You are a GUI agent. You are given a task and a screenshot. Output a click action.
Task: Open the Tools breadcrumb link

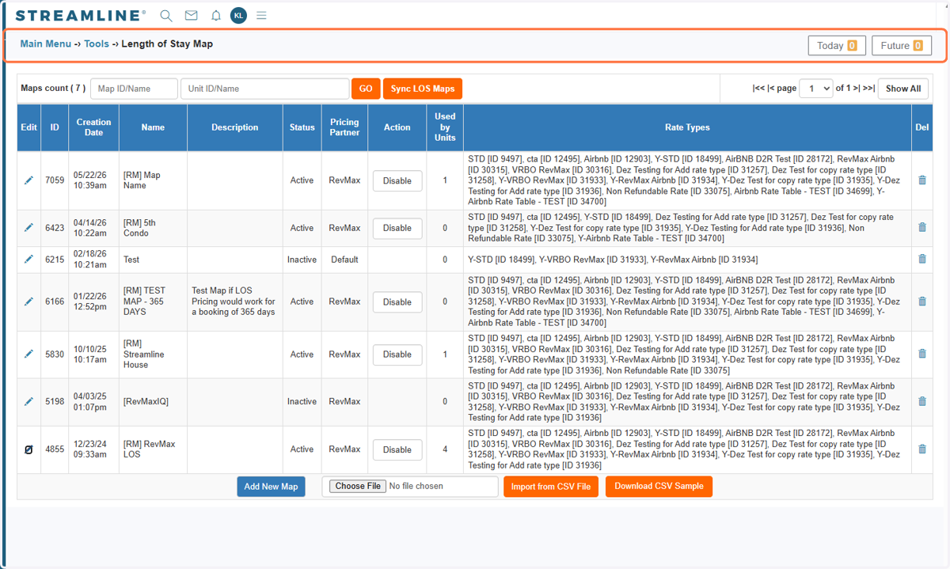pyautogui.click(x=97, y=44)
